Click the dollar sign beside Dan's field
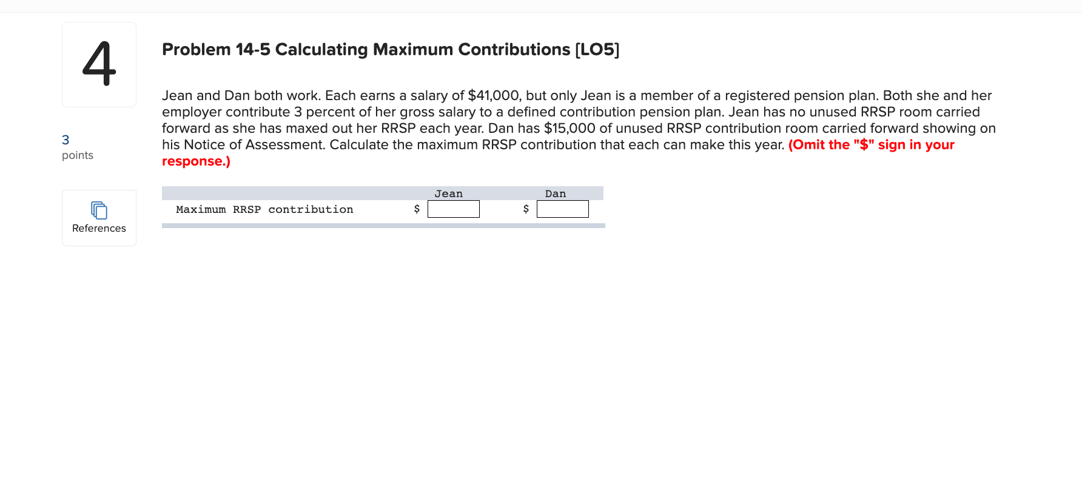This screenshot has width=1082, height=478. click(x=525, y=209)
